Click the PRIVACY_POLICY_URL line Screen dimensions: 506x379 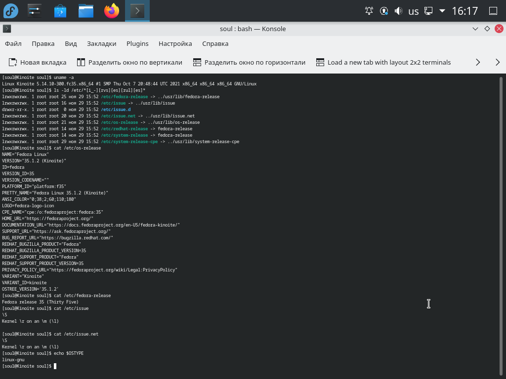coord(89,270)
